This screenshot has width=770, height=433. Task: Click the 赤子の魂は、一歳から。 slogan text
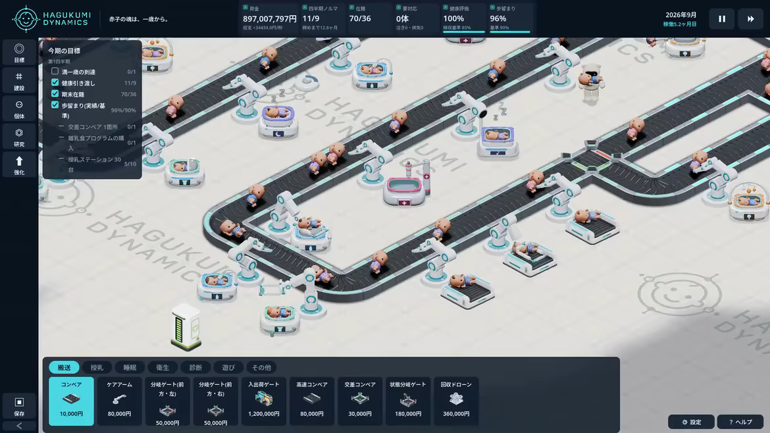139,19
